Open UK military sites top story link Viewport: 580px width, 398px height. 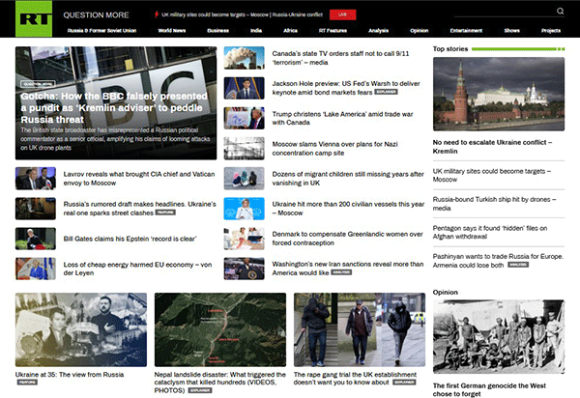point(492,175)
